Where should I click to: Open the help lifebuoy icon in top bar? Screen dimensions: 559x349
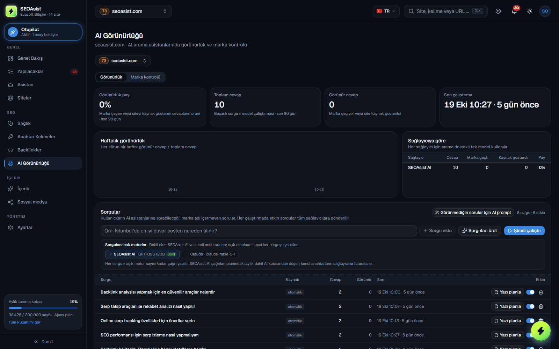[x=498, y=11]
